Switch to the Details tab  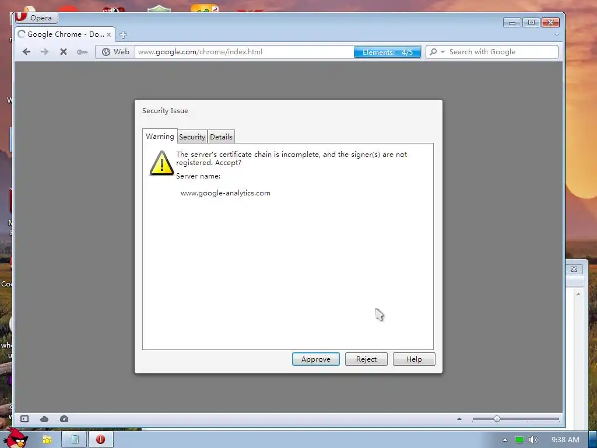[x=221, y=136]
